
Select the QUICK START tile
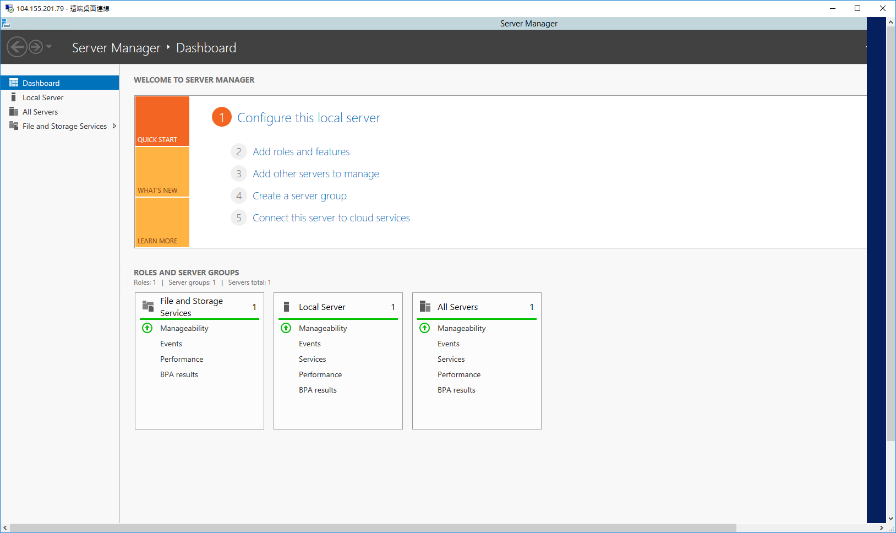(x=162, y=121)
